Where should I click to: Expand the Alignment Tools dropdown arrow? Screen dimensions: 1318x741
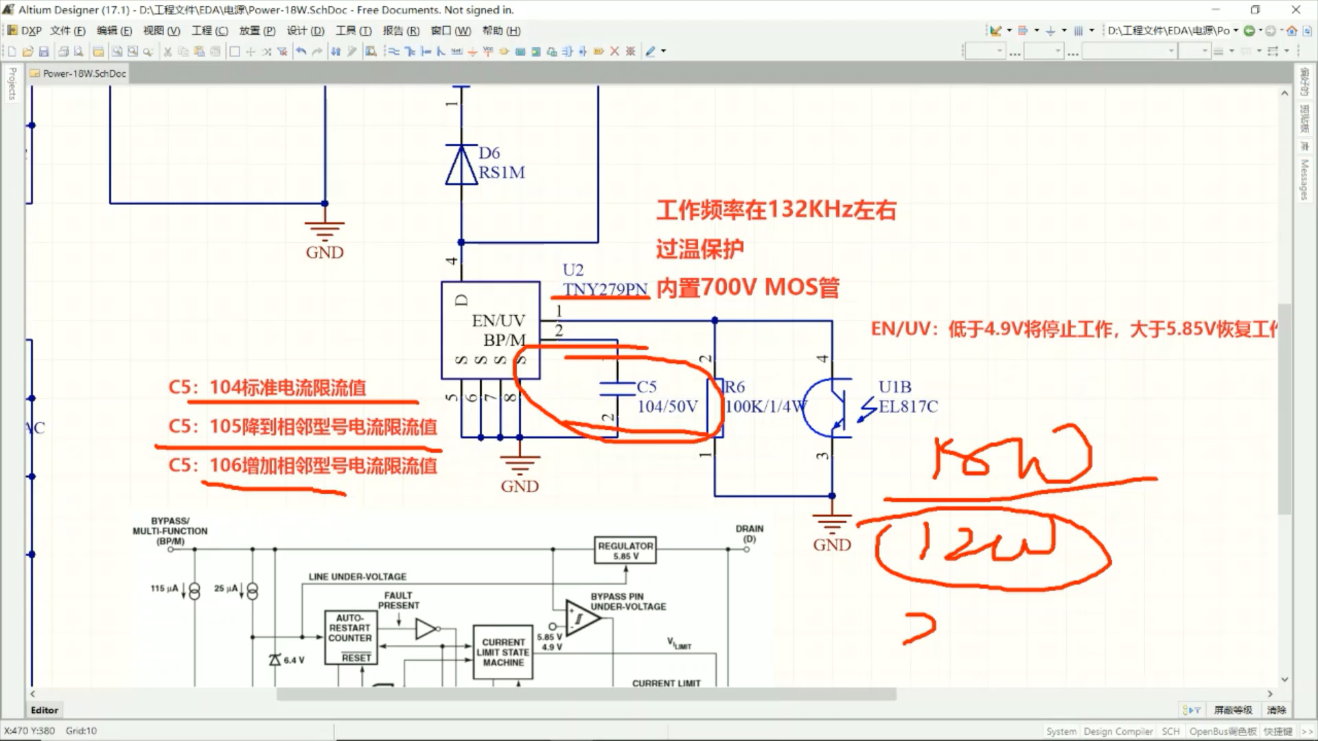(x=1037, y=30)
